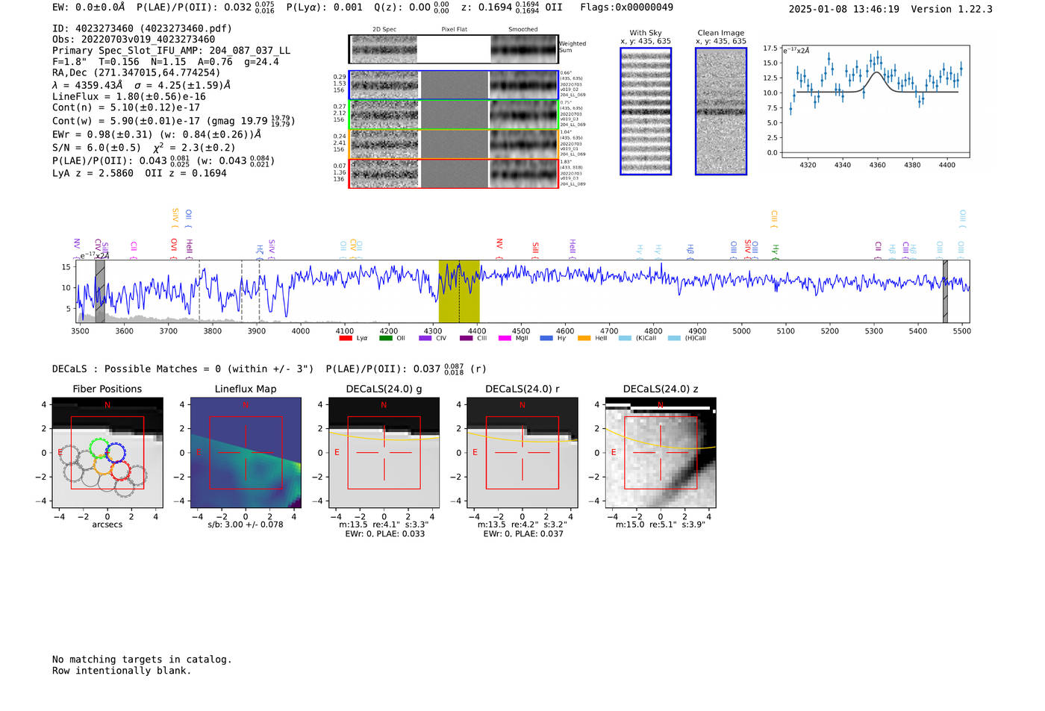Select the 's/b: 3.00 +/- 0.078' caption

(246, 524)
